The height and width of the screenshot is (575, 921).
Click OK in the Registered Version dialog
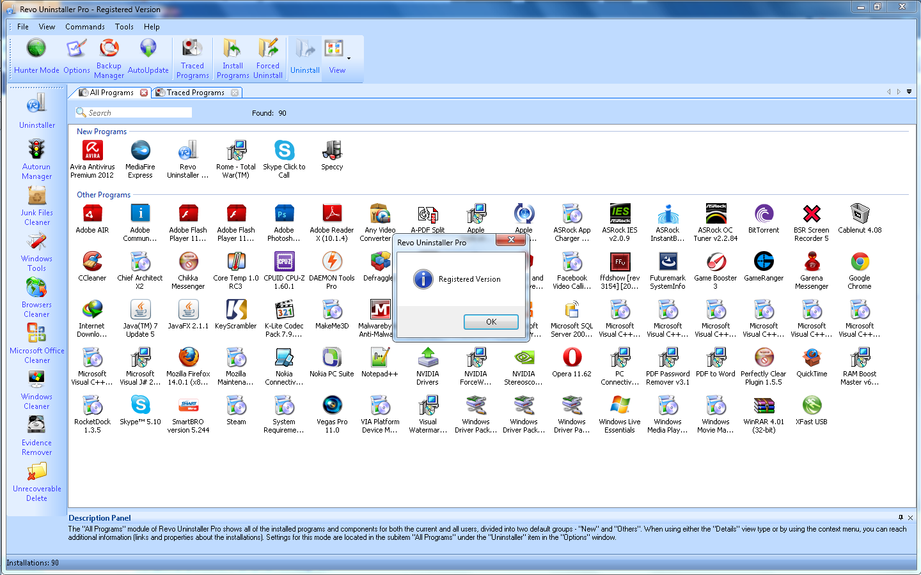point(491,322)
